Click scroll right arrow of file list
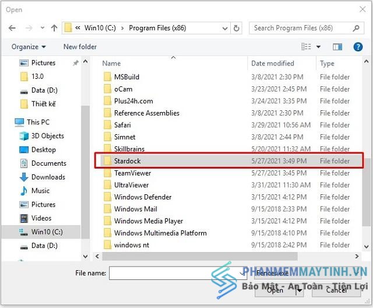 click(x=357, y=256)
